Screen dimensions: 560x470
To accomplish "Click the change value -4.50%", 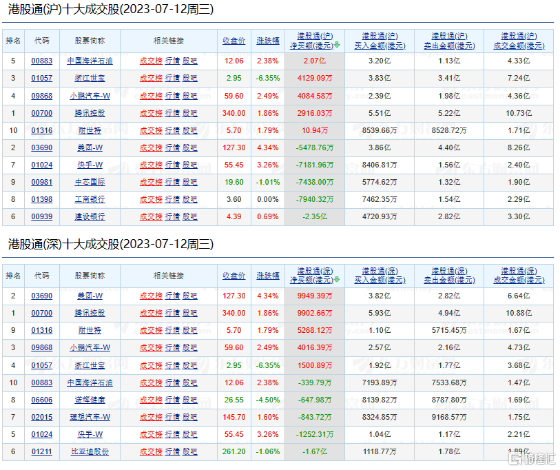I will pos(268,400).
